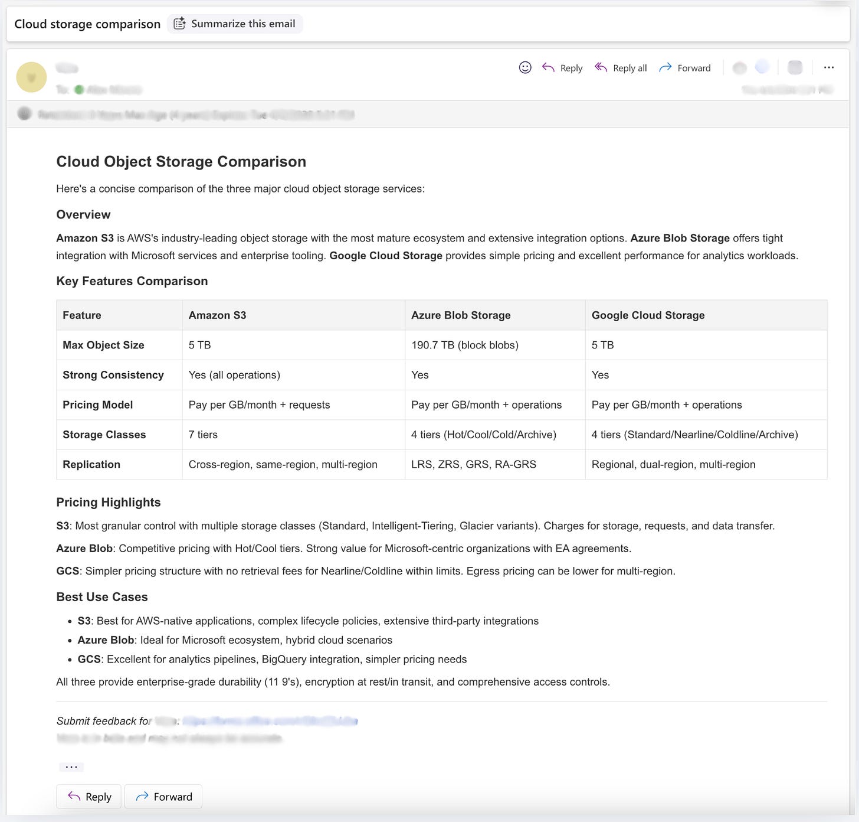Click the 'Key Features Comparison' heading
This screenshot has height=822, width=859.
click(132, 281)
